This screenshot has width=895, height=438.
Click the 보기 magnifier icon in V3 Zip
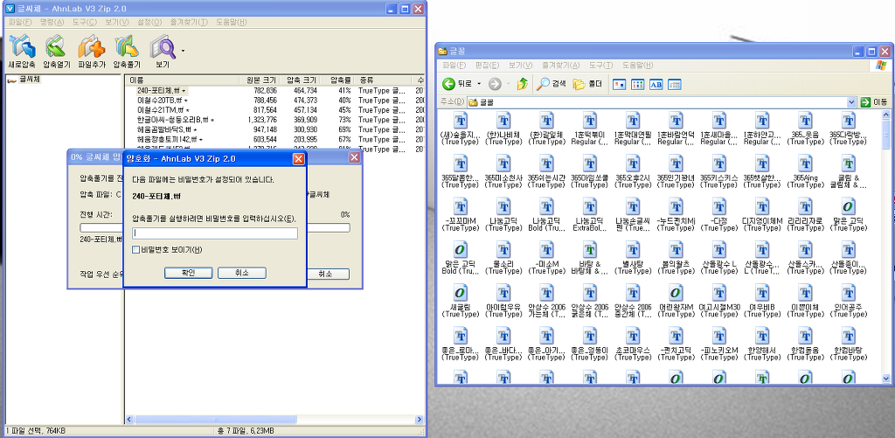tap(162, 45)
